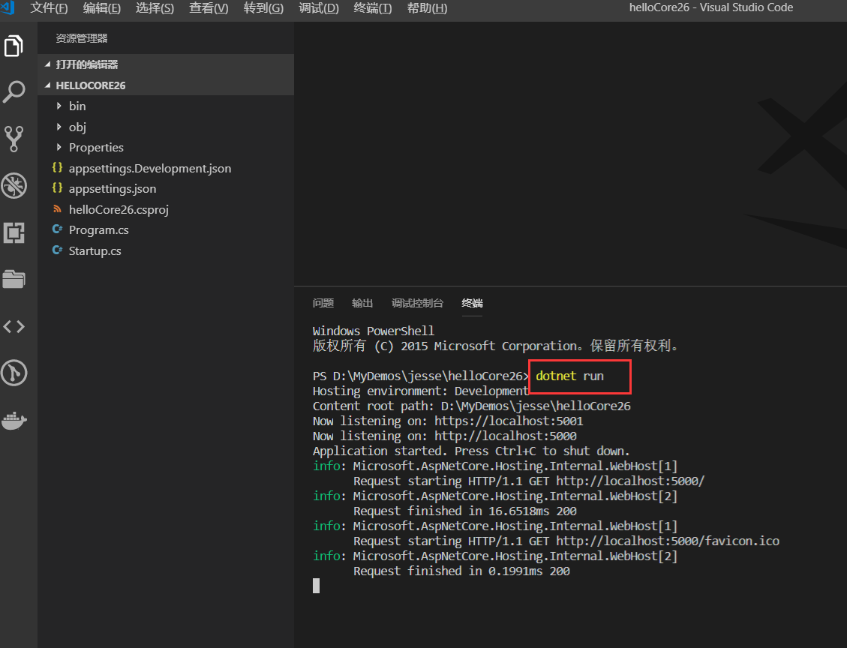
Task: Switch to the 调试控制台 panel tab
Action: tap(418, 303)
